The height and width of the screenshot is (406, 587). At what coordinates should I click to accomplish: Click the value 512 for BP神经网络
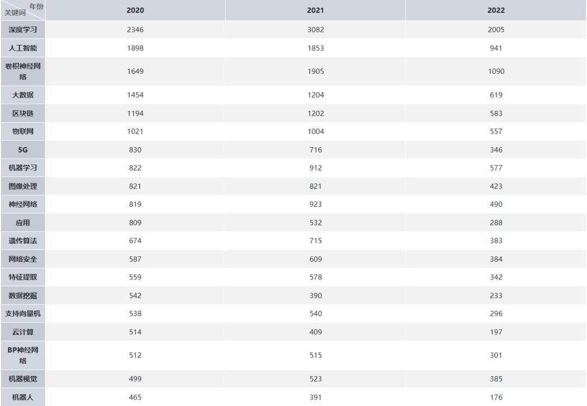tap(135, 355)
